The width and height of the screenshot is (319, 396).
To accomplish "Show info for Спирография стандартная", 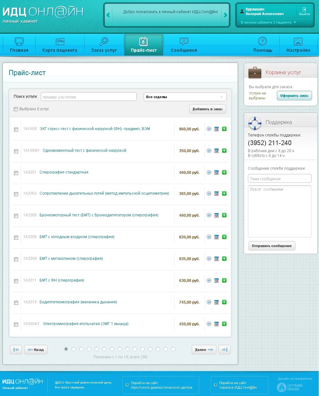I will pos(209,172).
